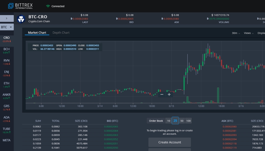The width and height of the screenshot is (265, 151).
Task: Select ANKR in the market list
Action: click(x=7, y=96)
